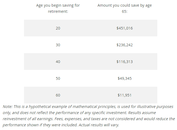The image size is (177, 130).
Task: Select the $49,345 amount cell
Action: pyautogui.click(x=124, y=78)
